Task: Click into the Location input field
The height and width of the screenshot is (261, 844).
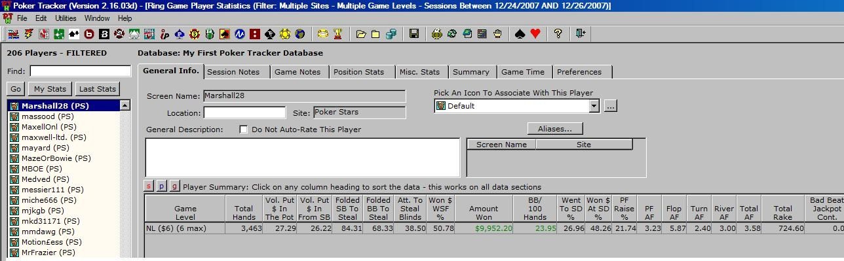Action: point(244,113)
